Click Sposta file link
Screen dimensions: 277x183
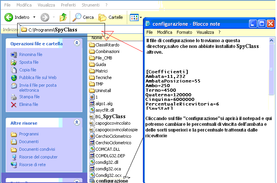(29, 62)
